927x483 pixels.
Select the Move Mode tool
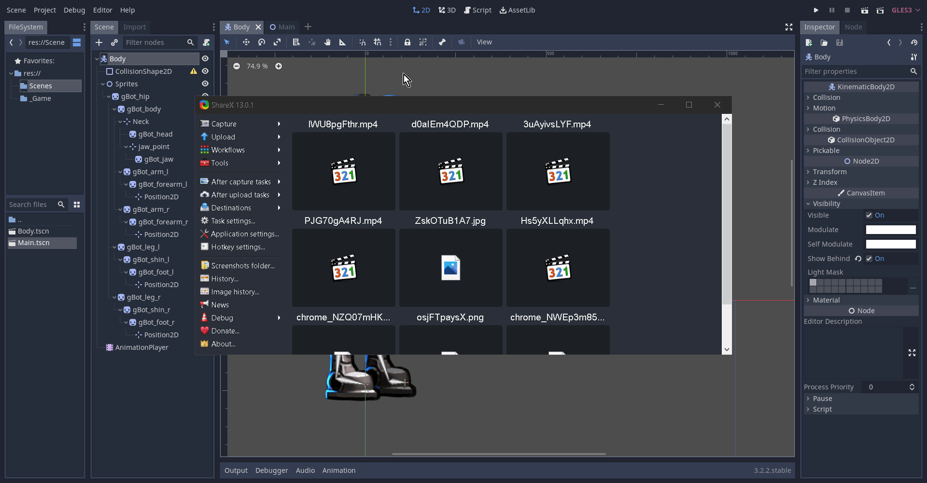pos(246,42)
